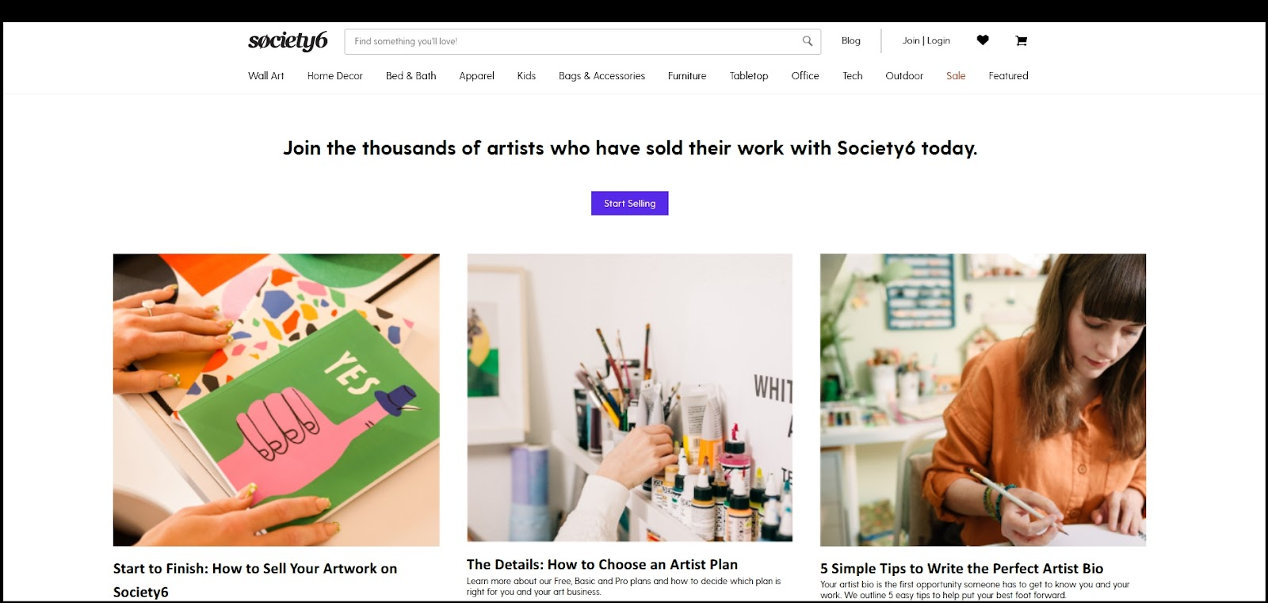Open the artist bio article thumbnail
Image resolution: width=1268 pixels, height=603 pixels.
coord(982,399)
